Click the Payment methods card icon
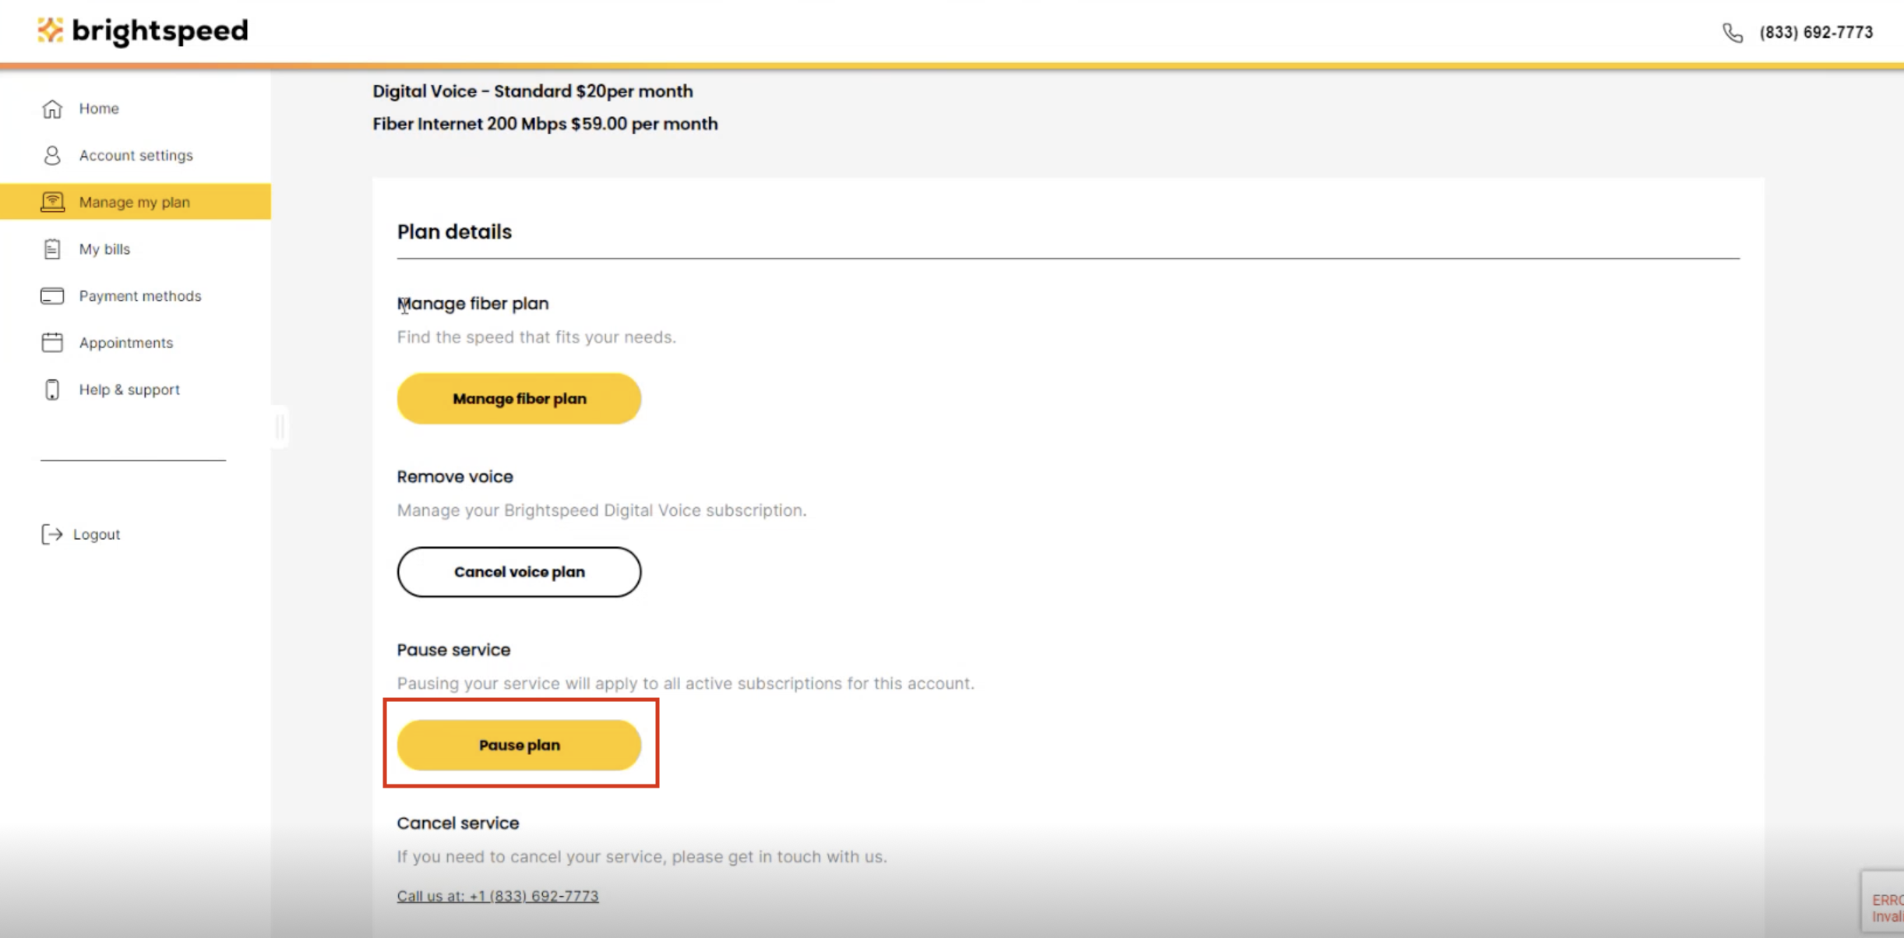The image size is (1904, 938). click(x=52, y=296)
